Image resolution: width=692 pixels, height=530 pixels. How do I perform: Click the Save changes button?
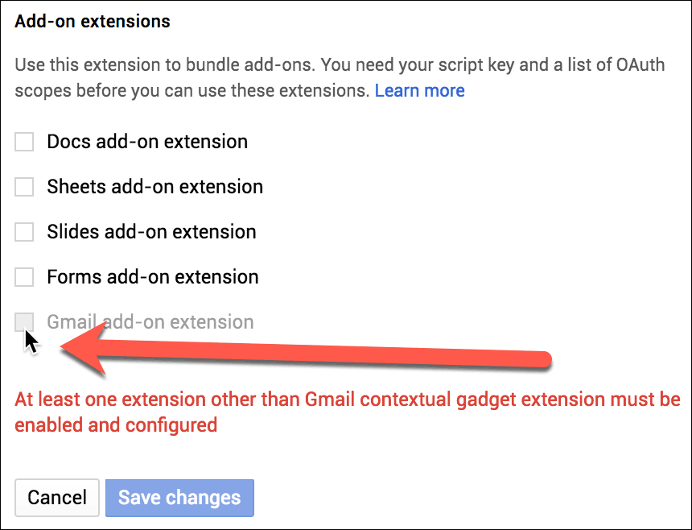(179, 498)
